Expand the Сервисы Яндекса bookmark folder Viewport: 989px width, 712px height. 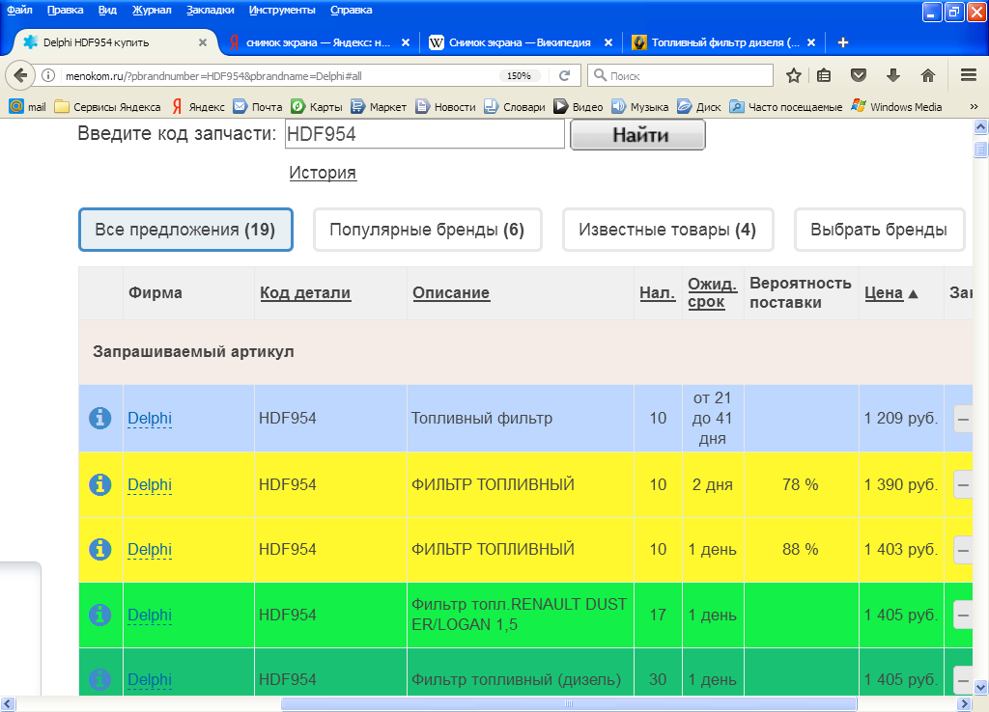pos(107,106)
